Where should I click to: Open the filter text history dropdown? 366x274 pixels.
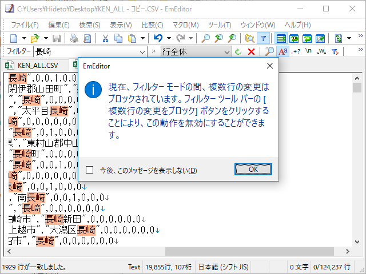tap(142, 52)
